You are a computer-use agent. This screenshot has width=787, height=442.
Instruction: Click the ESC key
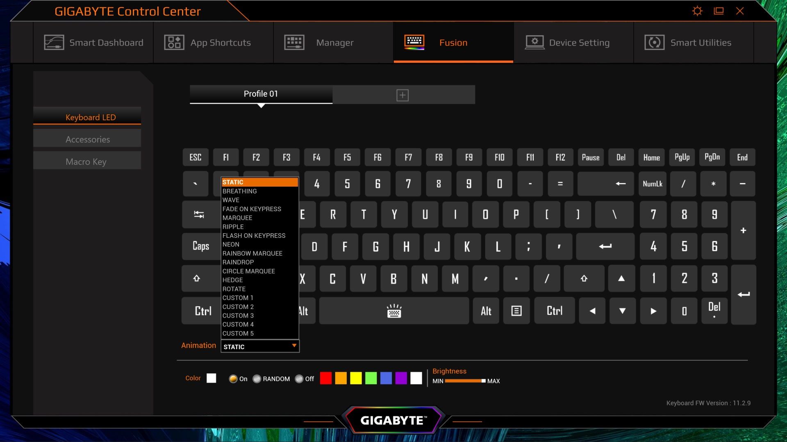196,157
